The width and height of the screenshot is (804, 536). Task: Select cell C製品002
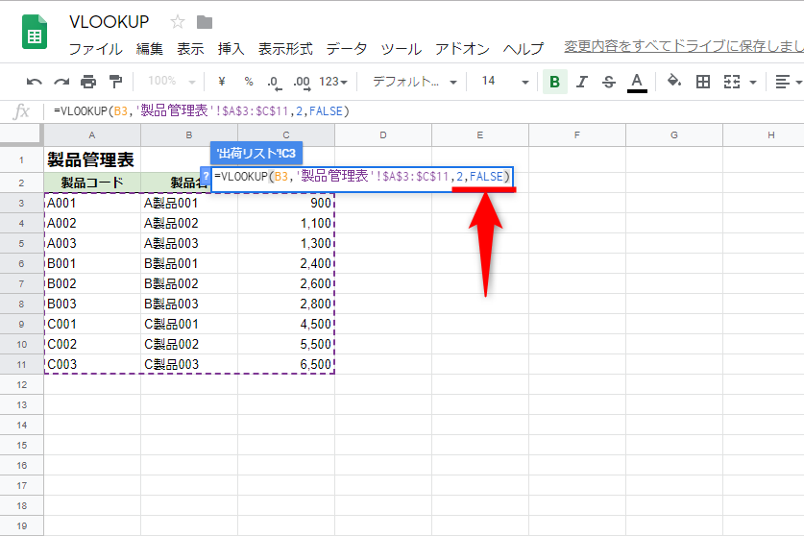click(189, 344)
